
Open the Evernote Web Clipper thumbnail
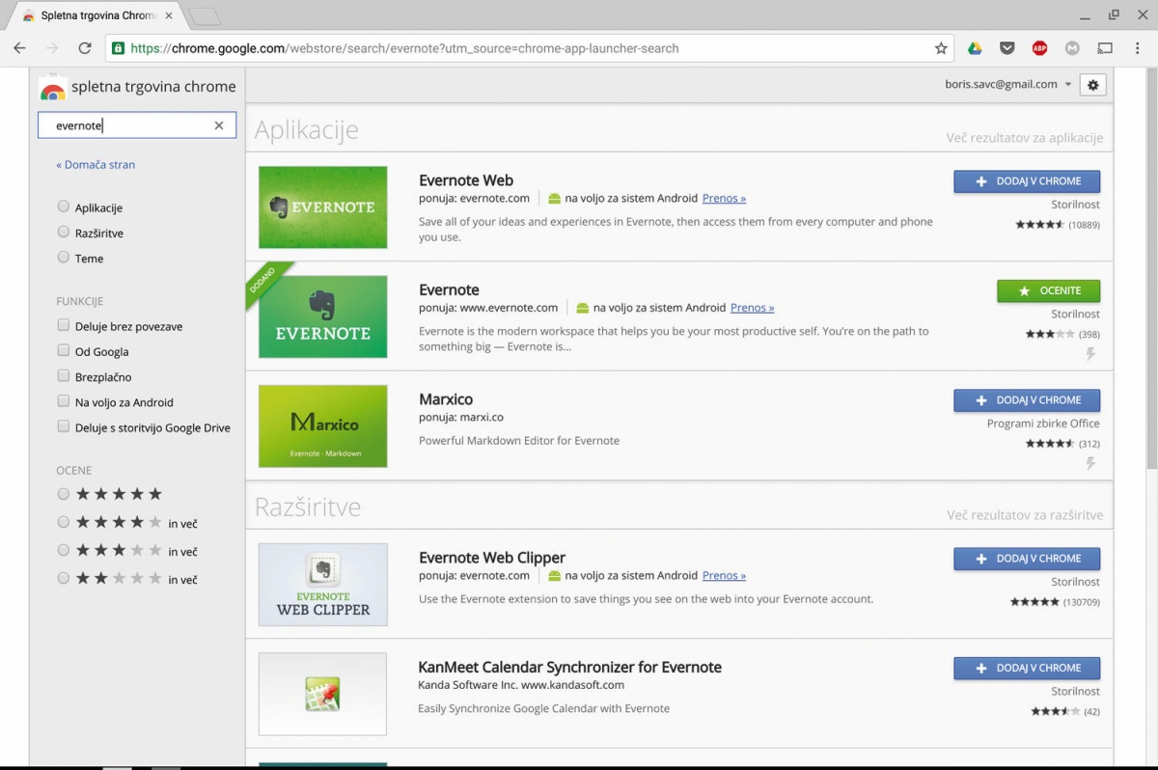pyautogui.click(x=323, y=585)
